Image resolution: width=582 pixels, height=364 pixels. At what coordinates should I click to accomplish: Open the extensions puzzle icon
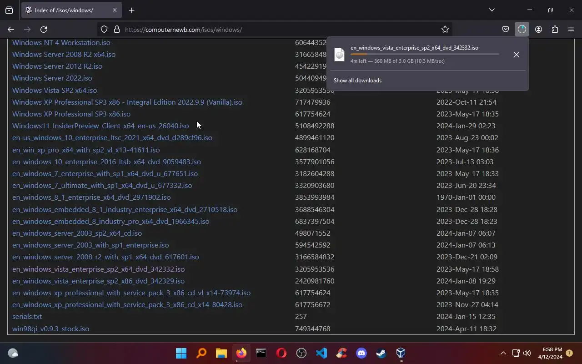[555, 30]
